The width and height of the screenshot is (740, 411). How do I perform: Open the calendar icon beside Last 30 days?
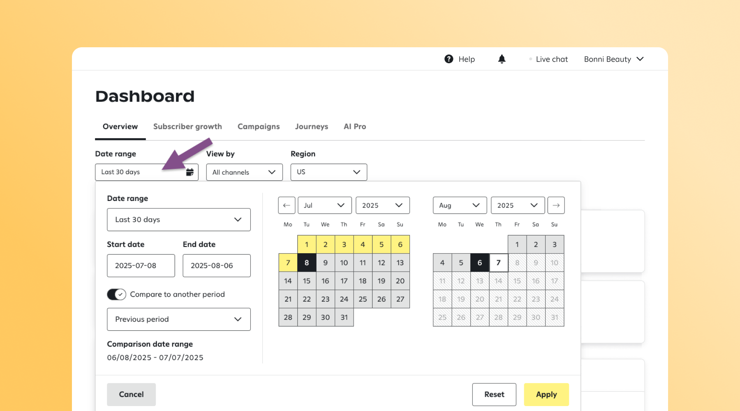click(x=190, y=172)
